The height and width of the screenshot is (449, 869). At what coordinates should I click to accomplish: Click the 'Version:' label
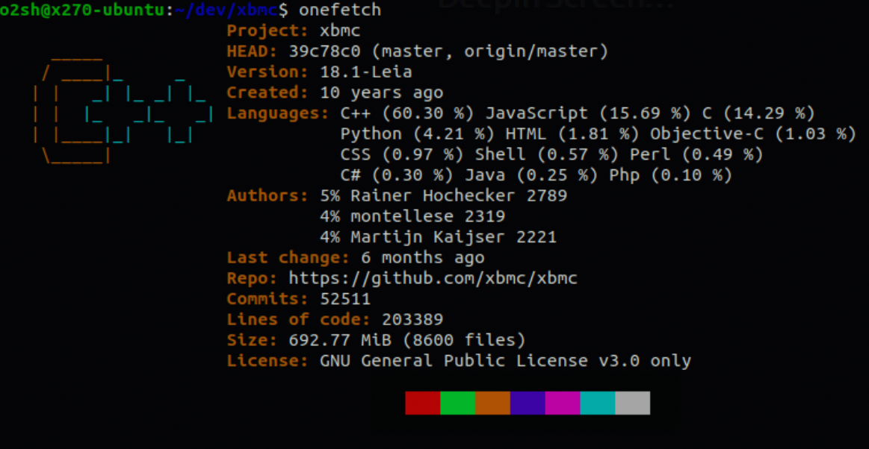tap(267, 72)
